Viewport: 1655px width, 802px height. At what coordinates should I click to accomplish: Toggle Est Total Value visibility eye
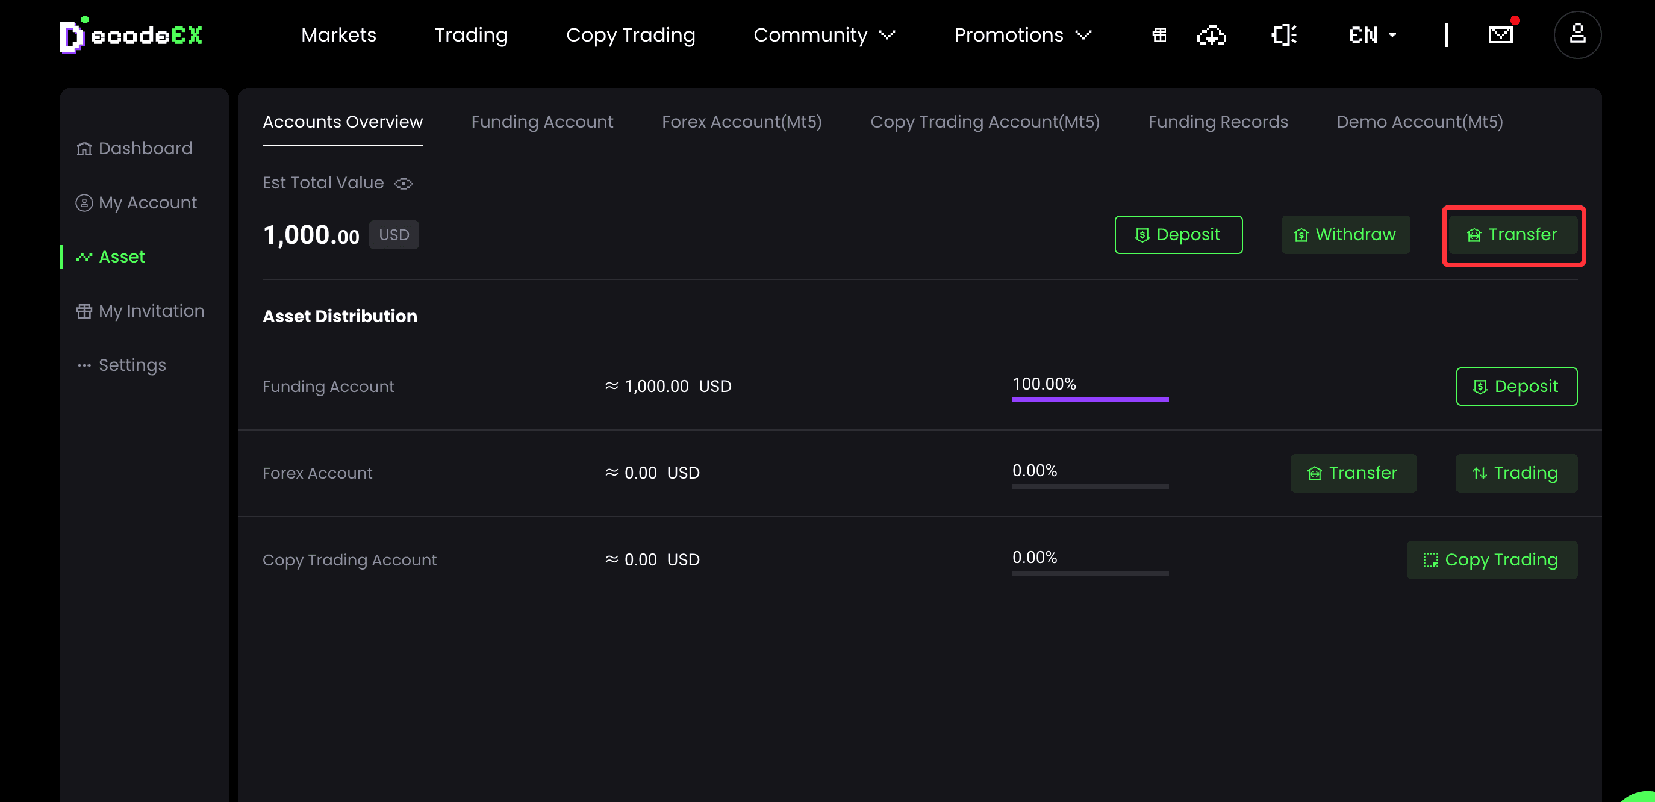[404, 184]
